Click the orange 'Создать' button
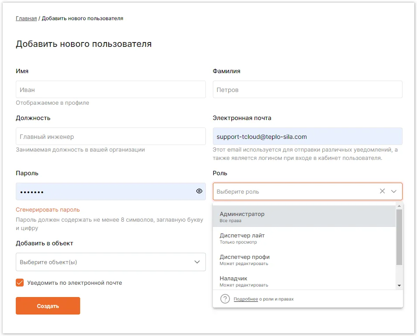This screenshot has height=336, width=417. (48, 306)
